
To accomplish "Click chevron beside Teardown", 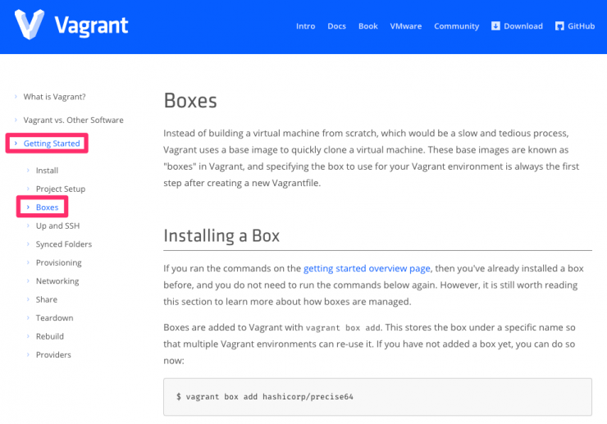I will [28, 317].
